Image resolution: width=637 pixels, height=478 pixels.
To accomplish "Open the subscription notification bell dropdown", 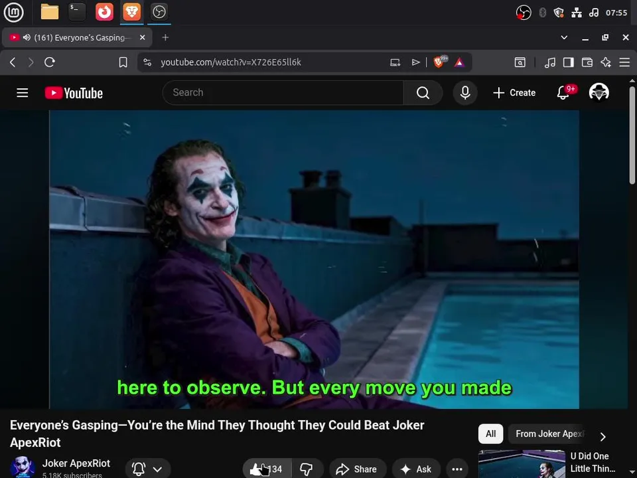I will pos(147,469).
